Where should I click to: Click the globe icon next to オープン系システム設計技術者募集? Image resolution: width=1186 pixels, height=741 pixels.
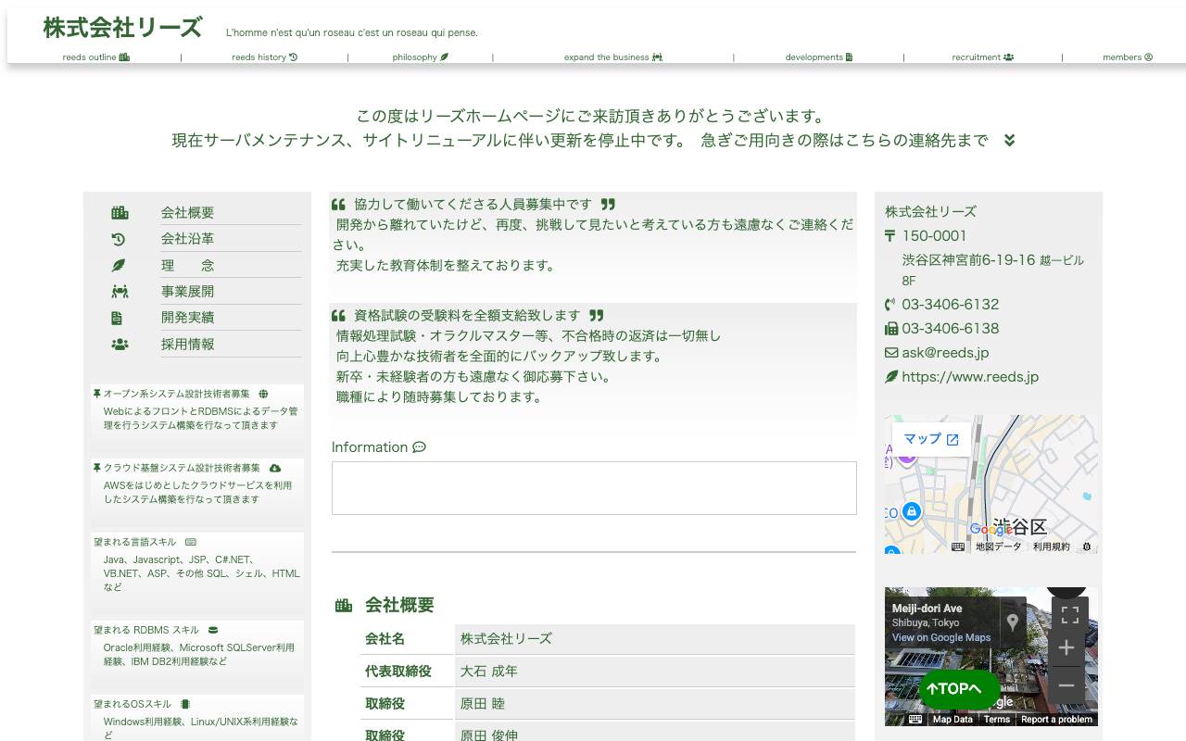(x=264, y=394)
